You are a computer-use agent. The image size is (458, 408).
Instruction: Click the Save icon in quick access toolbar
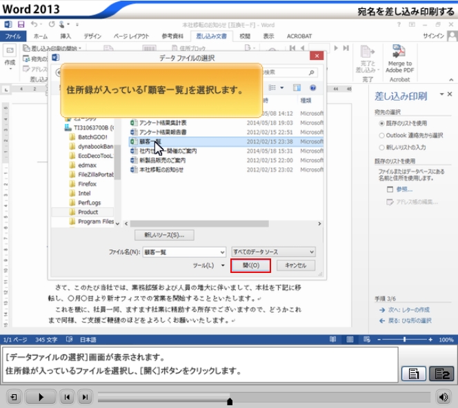click(x=21, y=24)
